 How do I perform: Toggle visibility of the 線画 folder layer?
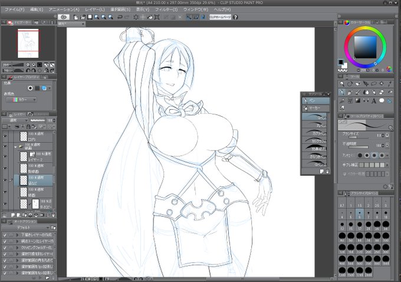click(x=5, y=147)
